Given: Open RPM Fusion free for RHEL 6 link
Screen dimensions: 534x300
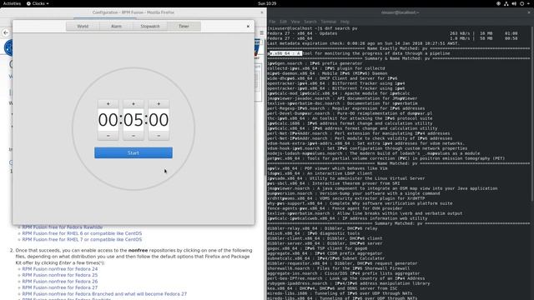Looking at the screenshot, I should pyautogui.click(x=82, y=233).
